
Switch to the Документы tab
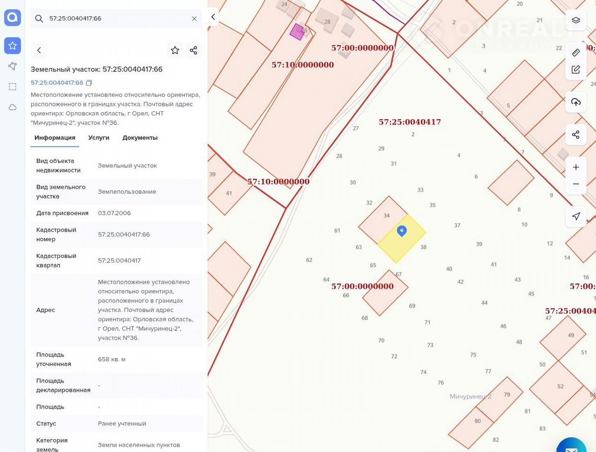(140, 138)
